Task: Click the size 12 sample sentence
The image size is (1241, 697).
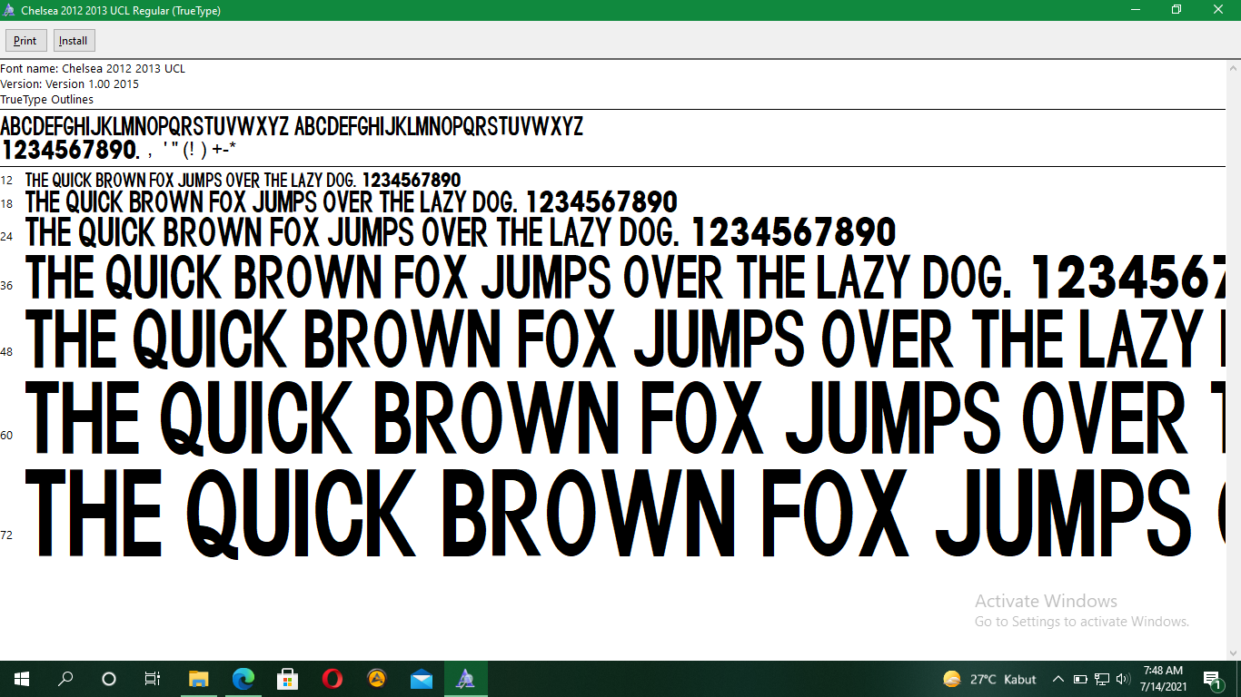Action: [x=243, y=180]
